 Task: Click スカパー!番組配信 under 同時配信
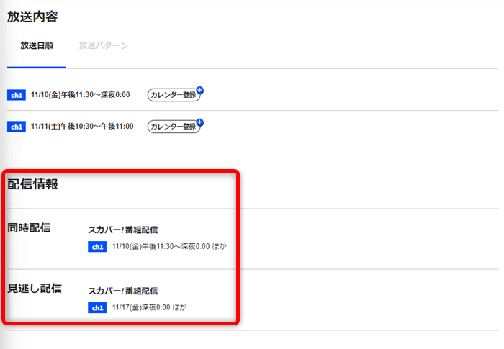pyautogui.click(x=123, y=230)
